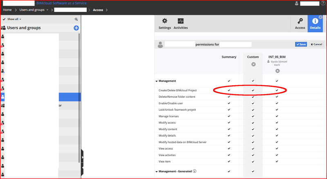Open the Activities monitor panel
The image size is (327, 179).
pos(181,24)
